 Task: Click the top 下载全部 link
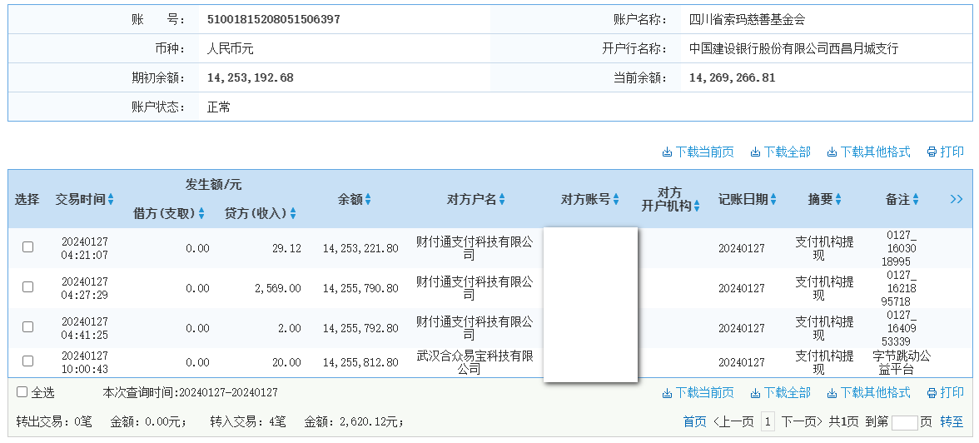pyautogui.click(x=781, y=152)
